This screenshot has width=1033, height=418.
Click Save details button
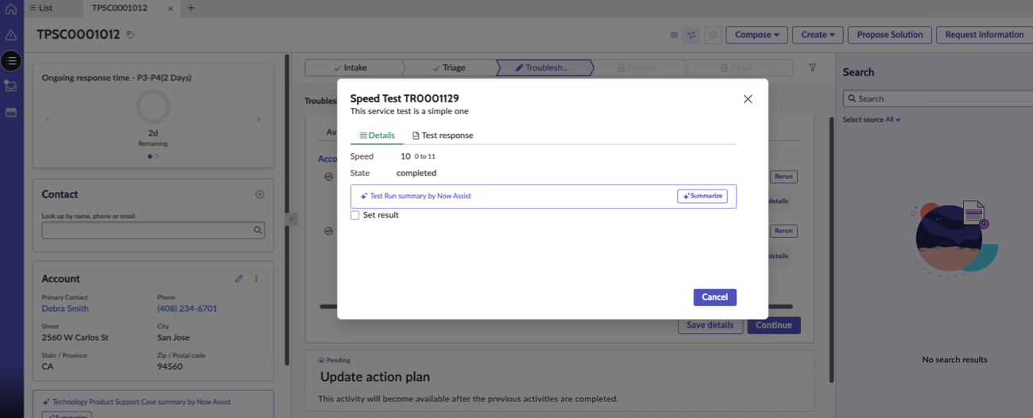coord(710,325)
